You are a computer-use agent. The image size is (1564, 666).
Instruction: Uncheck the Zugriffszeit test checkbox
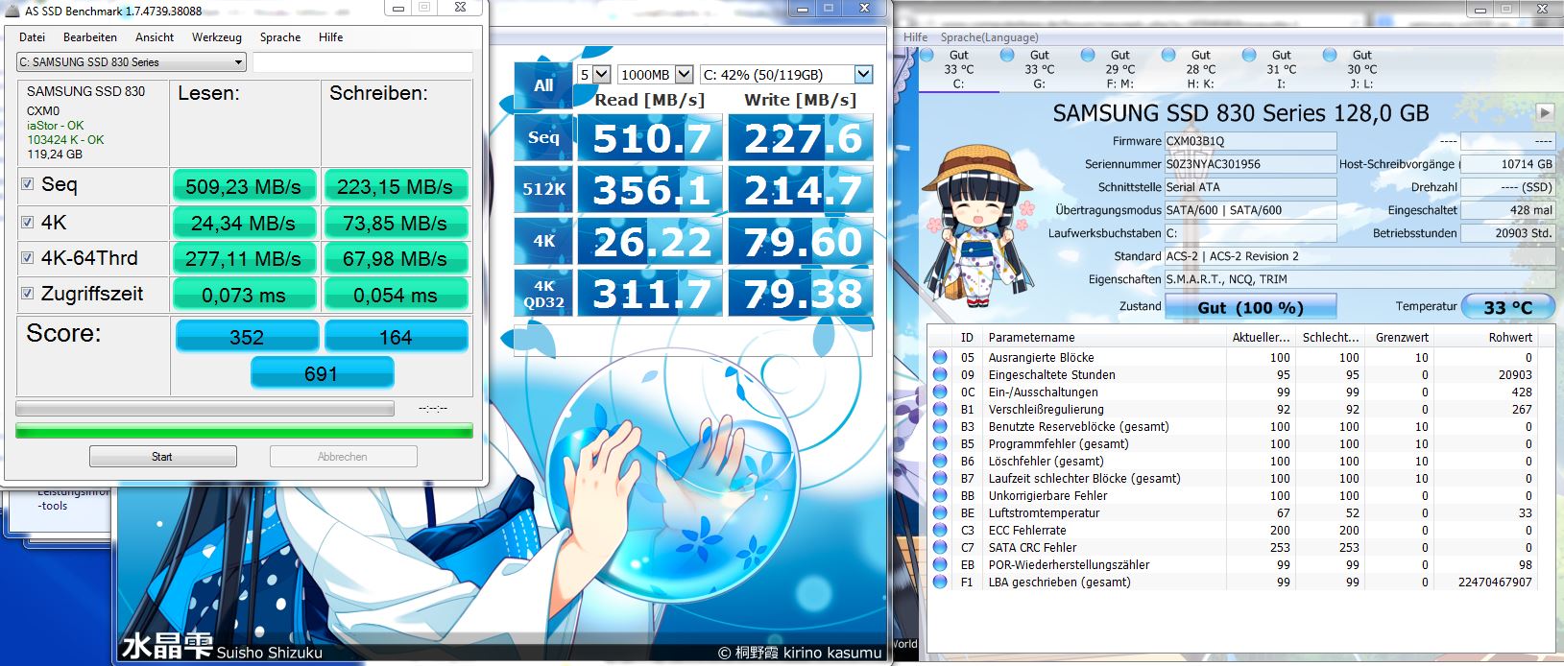(28, 293)
